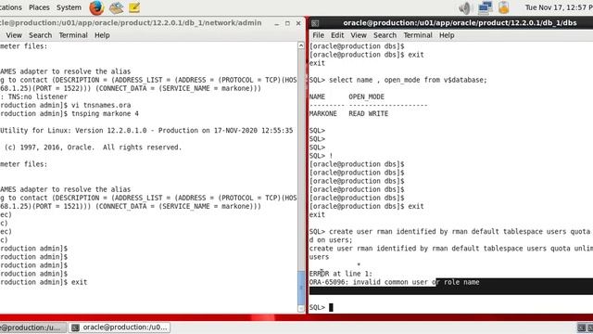Select the second taskbar oracle@production button
Image resolution: width=593 pixels, height=334 pixels.
tap(120, 328)
